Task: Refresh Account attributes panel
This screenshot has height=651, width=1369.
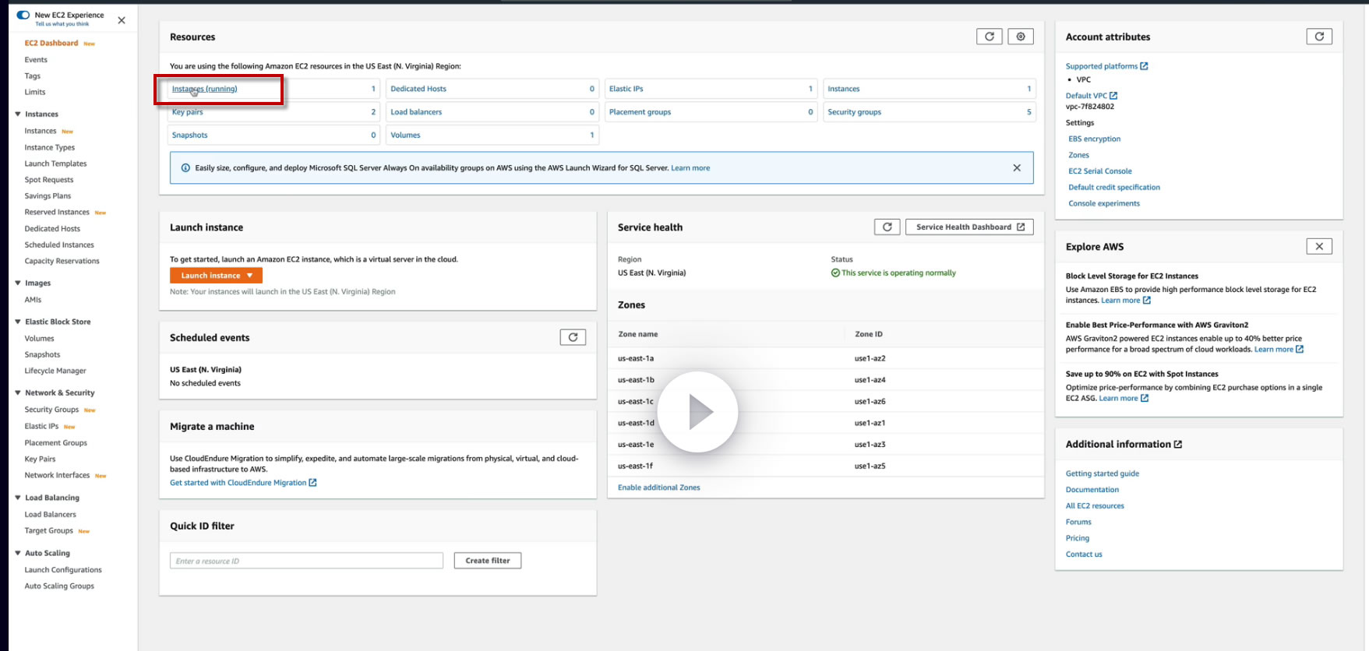Action: coord(1318,37)
